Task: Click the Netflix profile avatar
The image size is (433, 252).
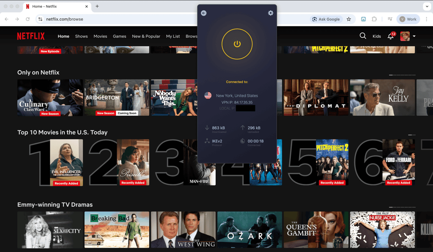Action: [x=405, y=36]
